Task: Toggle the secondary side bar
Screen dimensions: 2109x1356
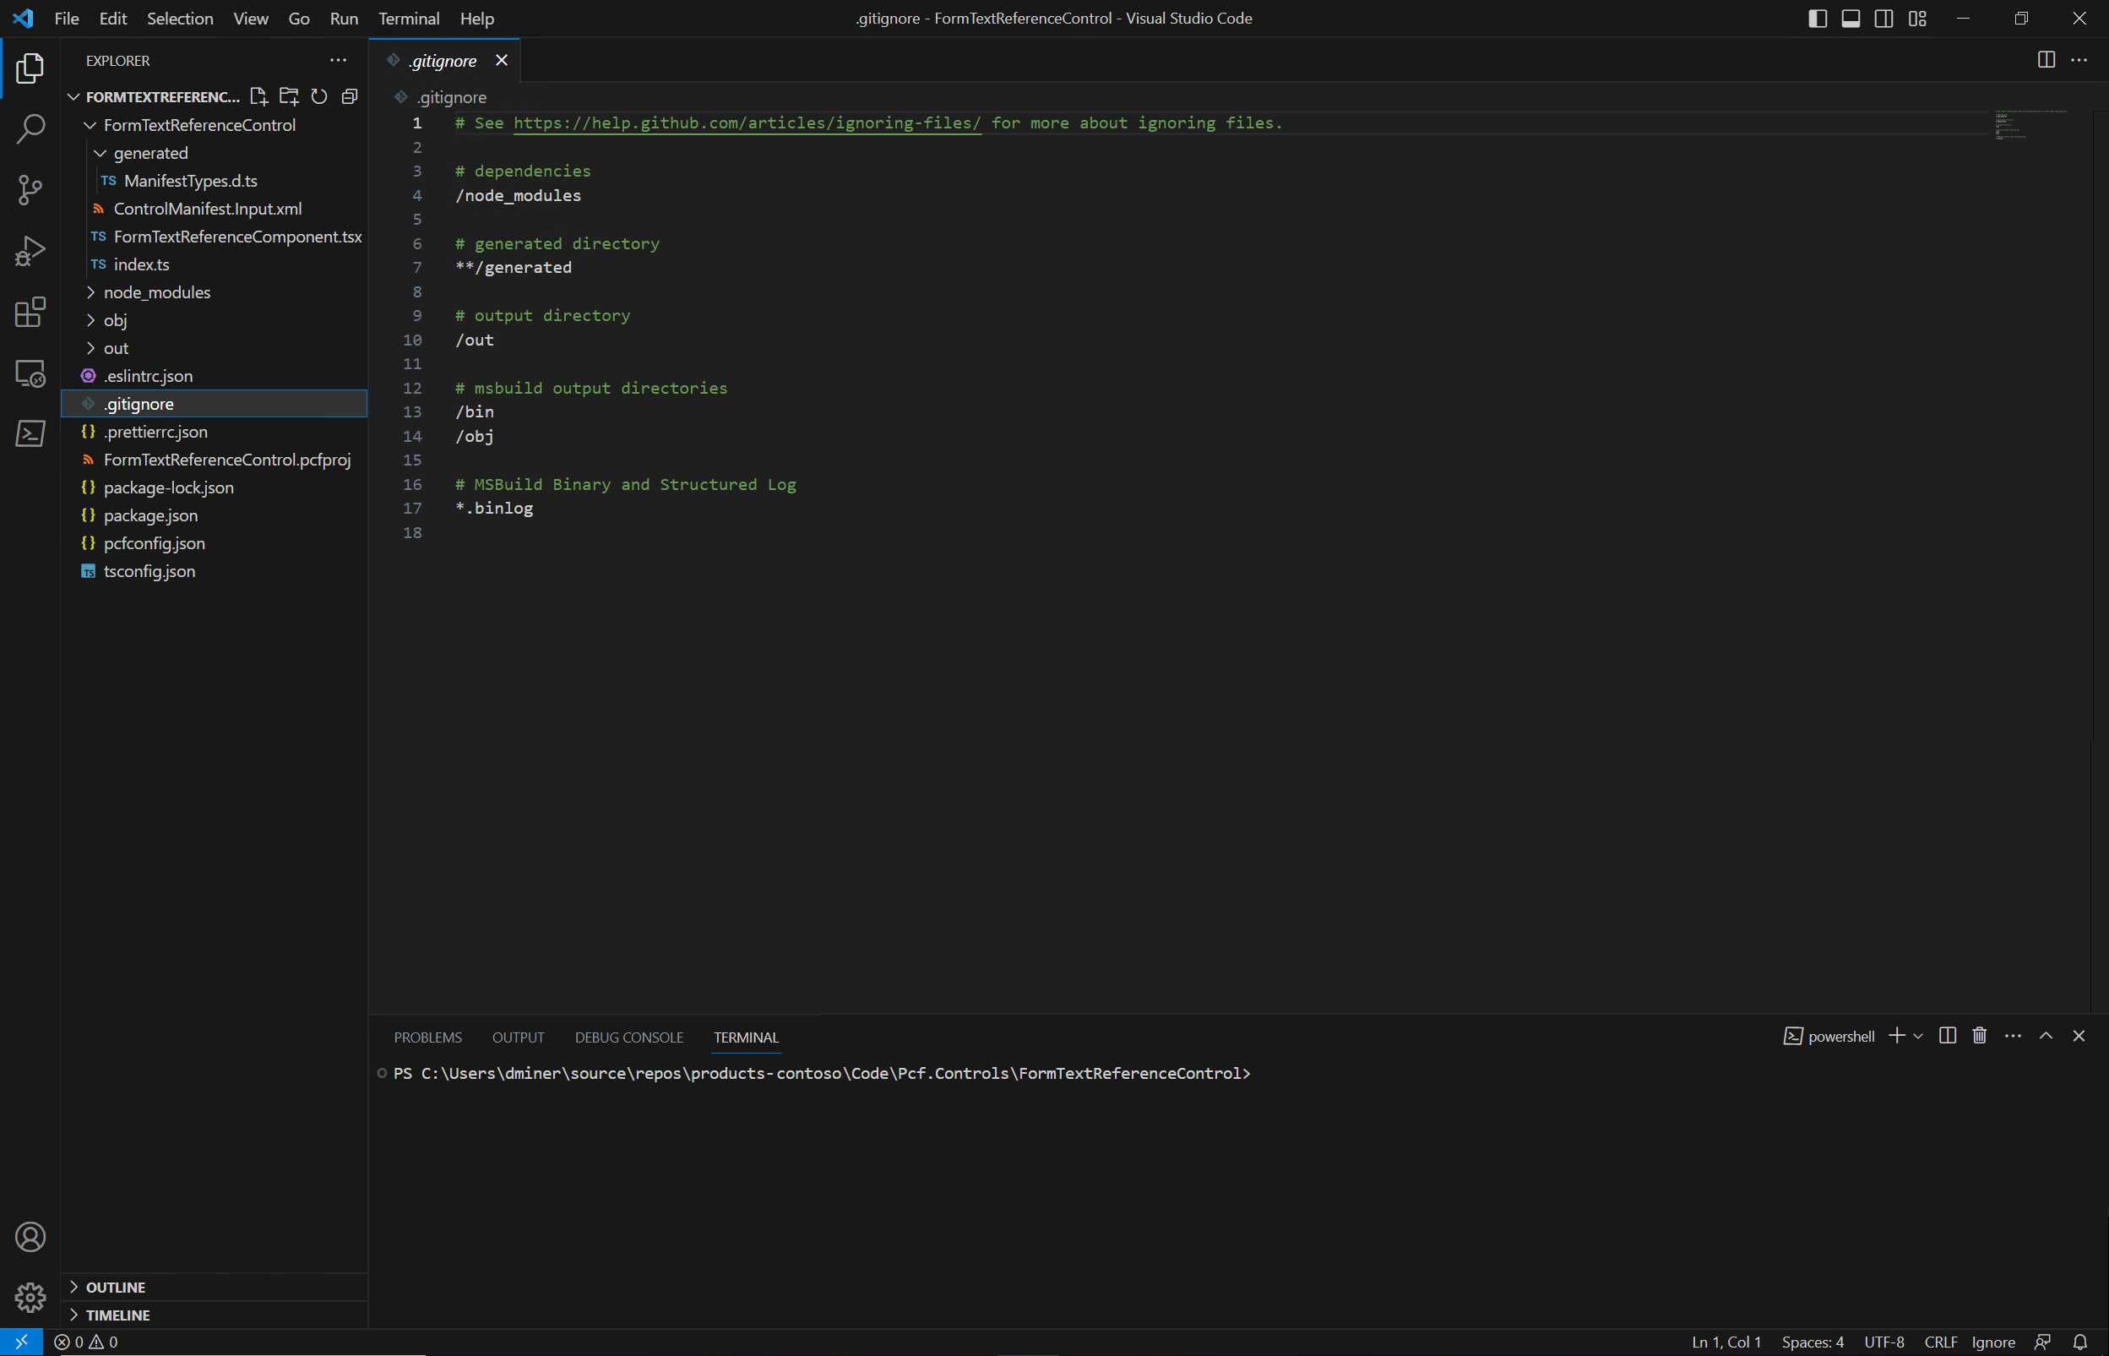Action: pos(1883,19)
